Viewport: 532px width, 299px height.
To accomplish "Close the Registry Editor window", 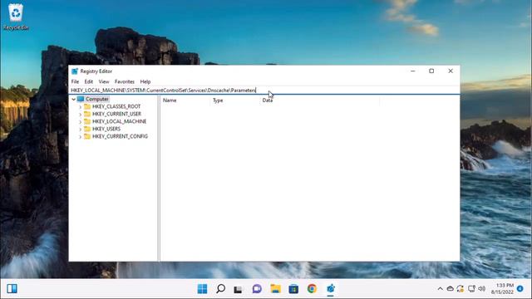I will point(451,71).
